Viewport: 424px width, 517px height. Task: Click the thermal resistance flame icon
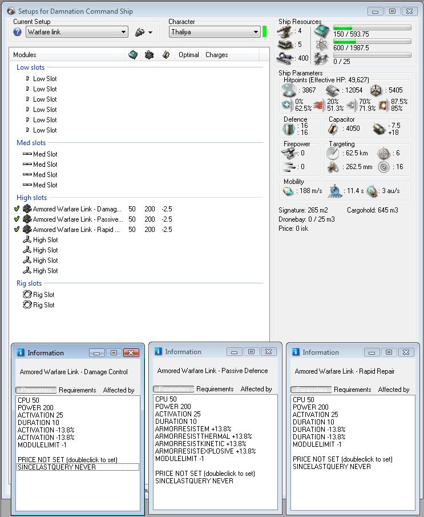pos(319,105)
